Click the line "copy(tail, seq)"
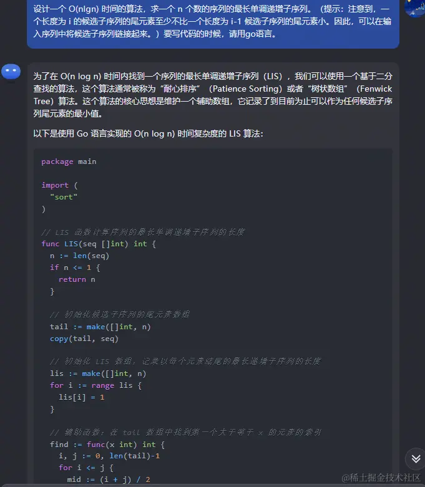Image resolution: width=425 pixels, height=487 pixels. point(84,339)
